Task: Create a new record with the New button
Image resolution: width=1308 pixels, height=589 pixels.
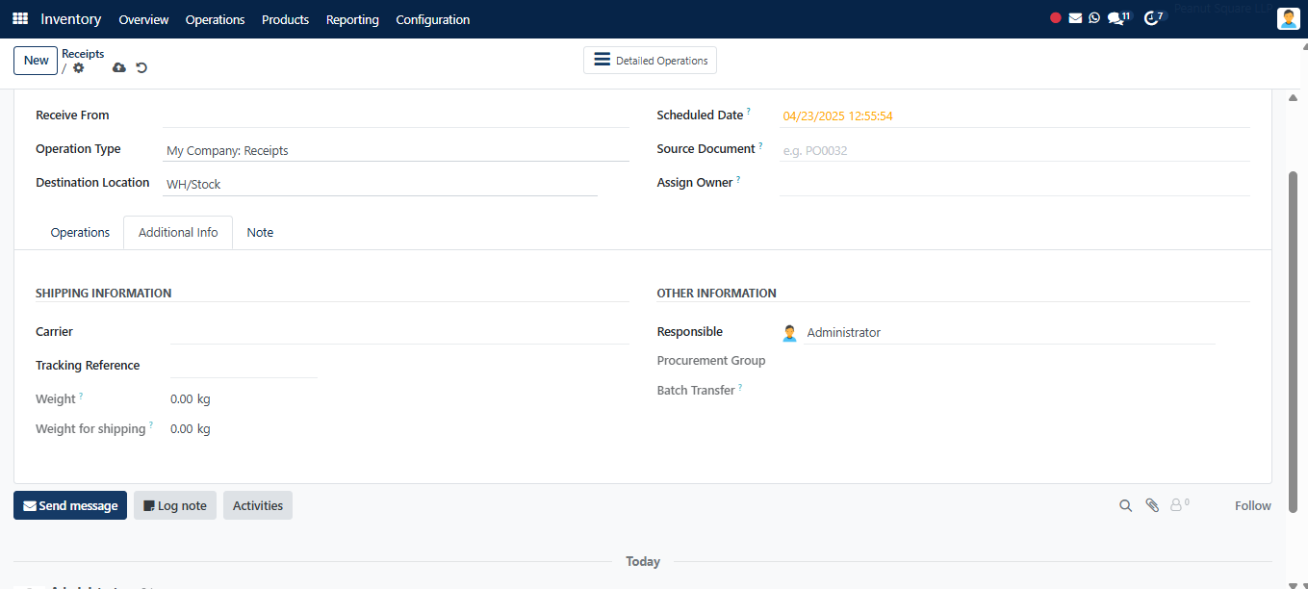Action: click(x=36, y=61)
